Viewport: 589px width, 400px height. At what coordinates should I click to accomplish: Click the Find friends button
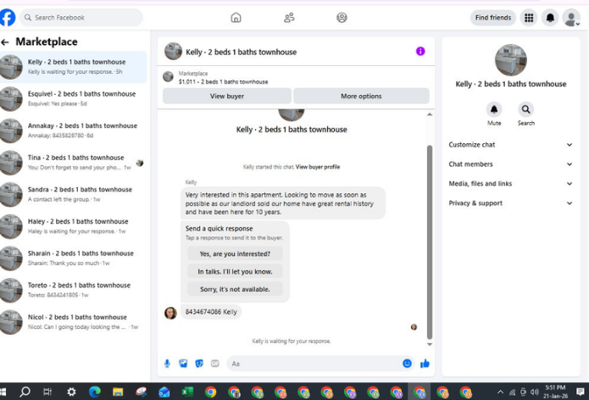point(493,17)
